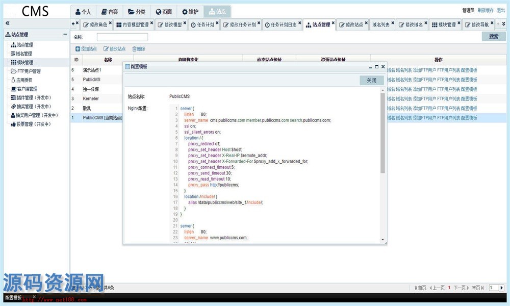Click the dialog vertical scrollbar thumb
This screenshot has width=510, height=306.
382,133
